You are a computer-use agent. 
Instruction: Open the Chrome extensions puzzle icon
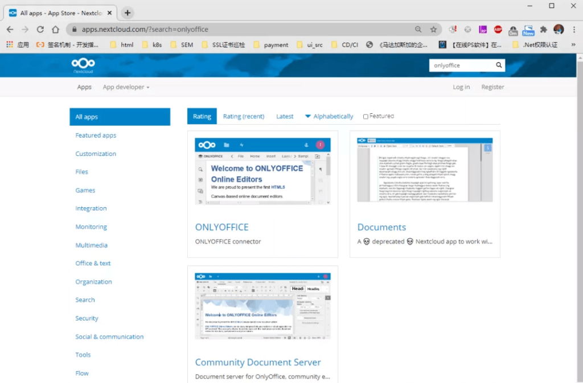pos(544,30)
